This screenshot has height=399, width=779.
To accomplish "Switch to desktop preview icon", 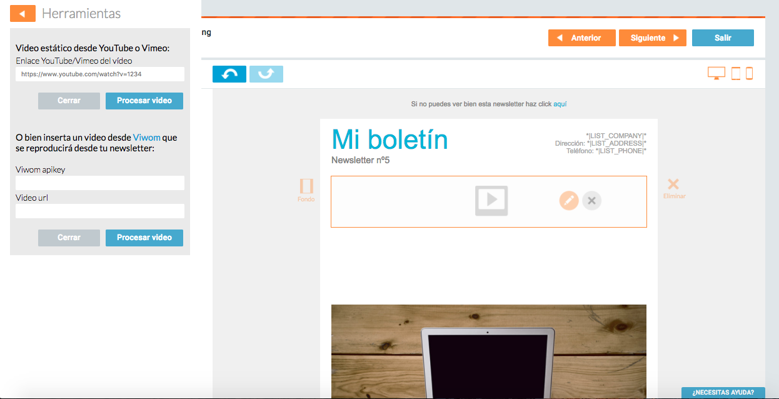I will (716, 73).
